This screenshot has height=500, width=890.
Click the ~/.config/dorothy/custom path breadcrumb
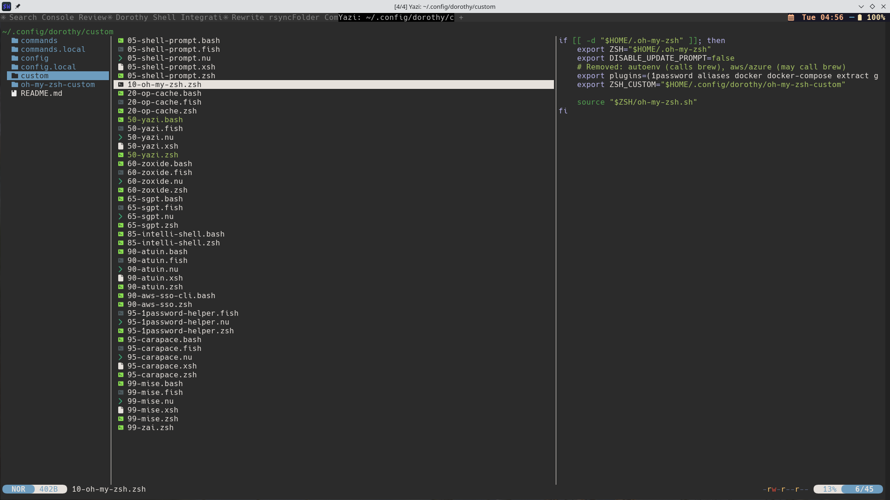click(57, 31)
